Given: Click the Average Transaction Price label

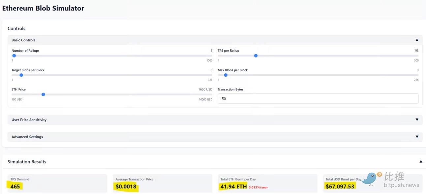Looking at the screenshot, I should pyautogui.click(x=135, y=179).
